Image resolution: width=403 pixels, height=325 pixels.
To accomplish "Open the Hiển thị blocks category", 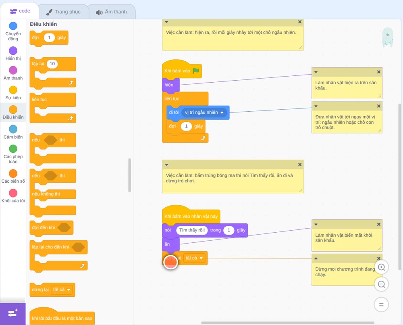I will [13, 54].
